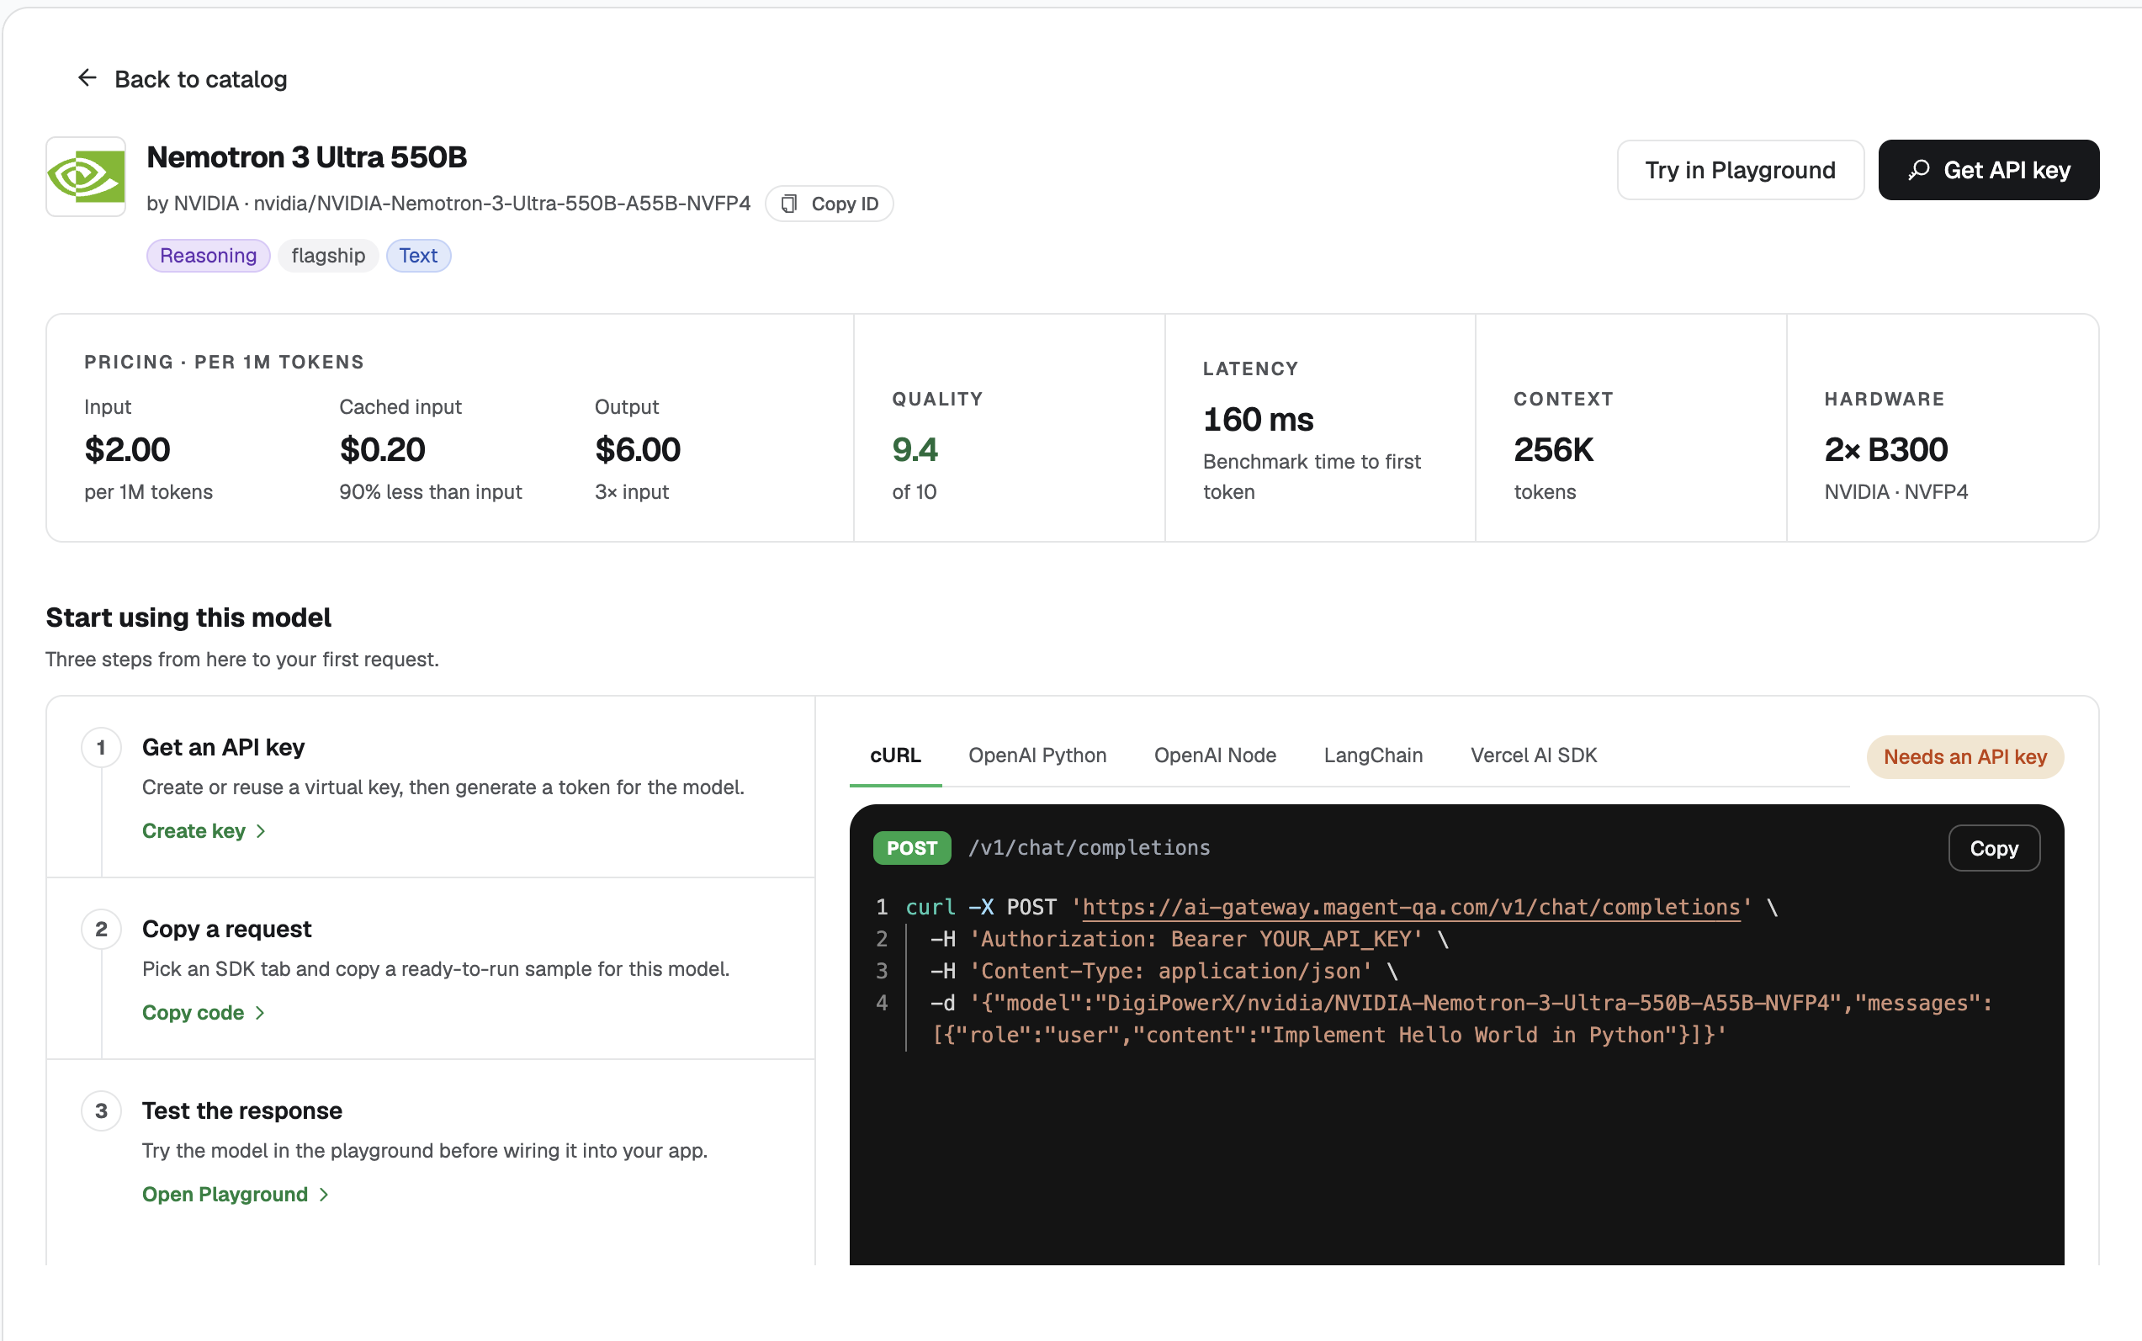The height and width of the screenshot is (1341, 2142).
Task: Open the ai-gateway completions URL
Action: (1411, 907)
